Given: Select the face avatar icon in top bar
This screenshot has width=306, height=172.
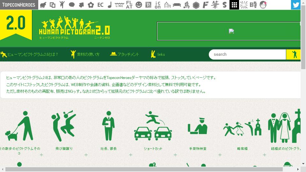Looking at the screenshot, I should [x=263, y=5].
